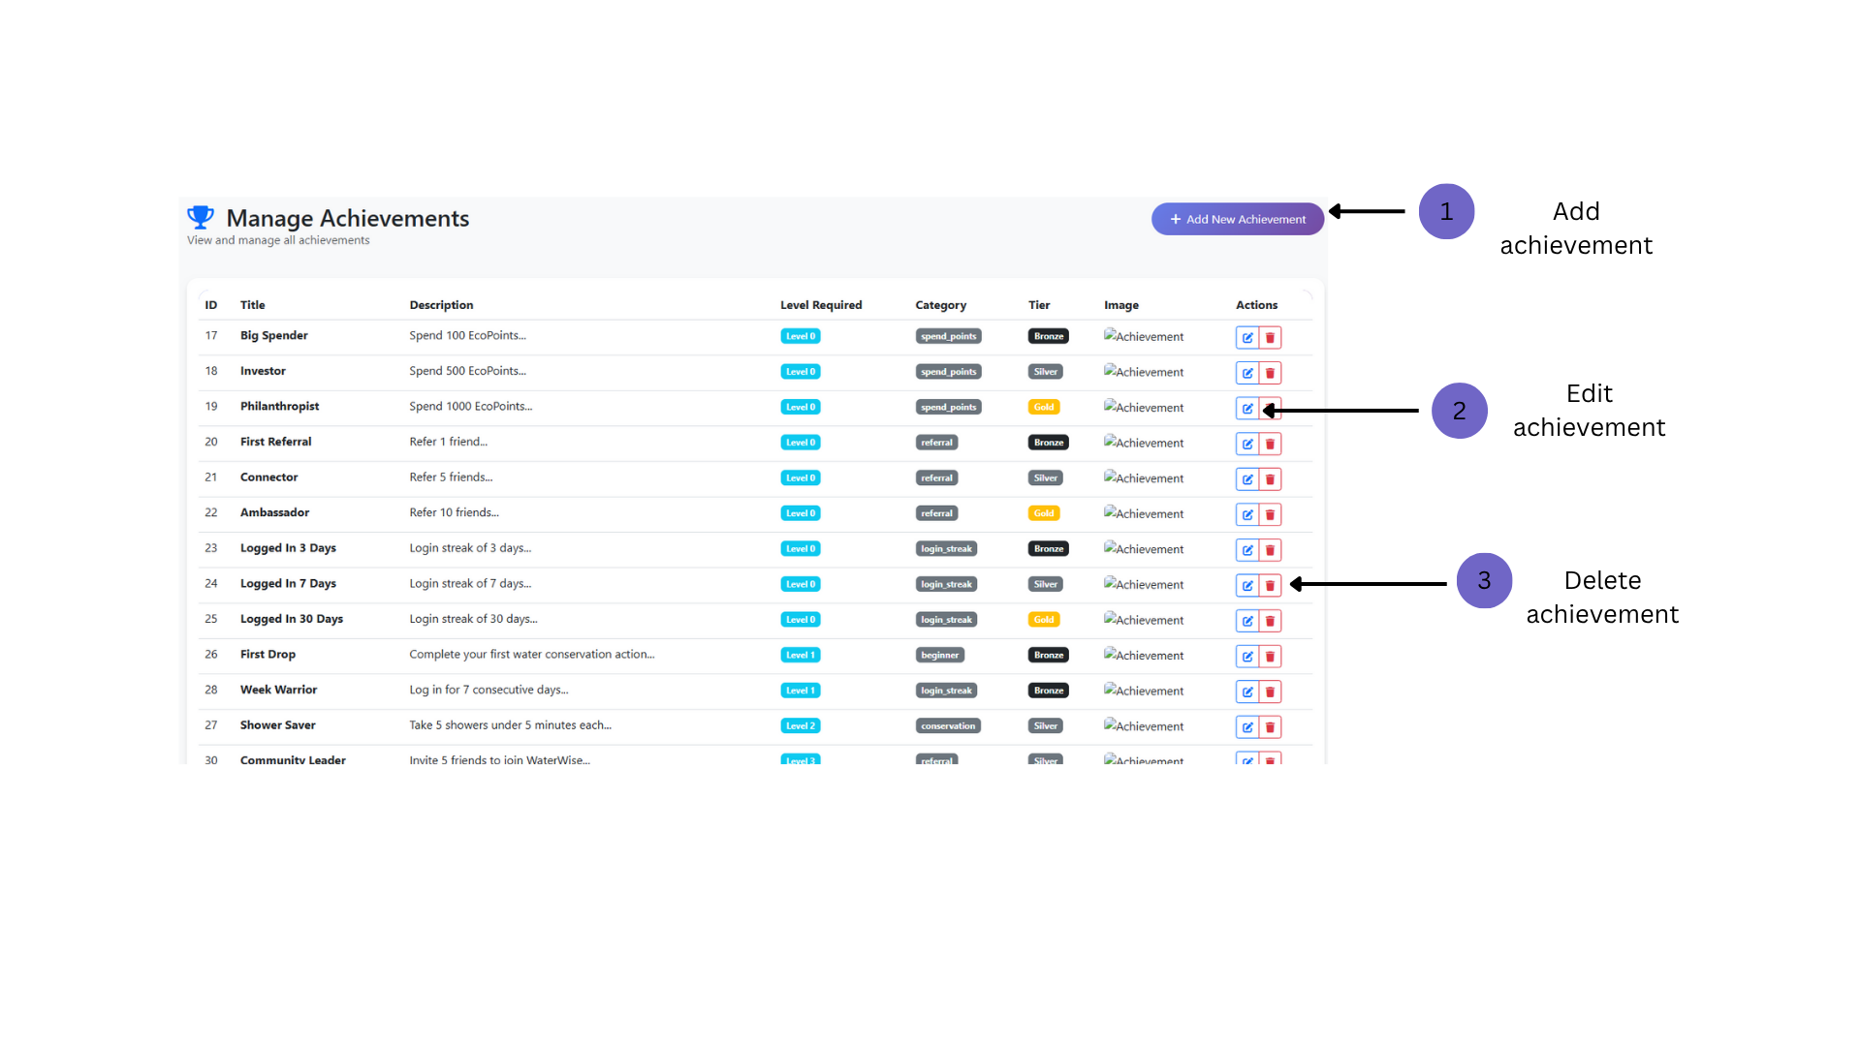
Task: Edit the Week Warrior achievement
Action: click(1247, 692)
